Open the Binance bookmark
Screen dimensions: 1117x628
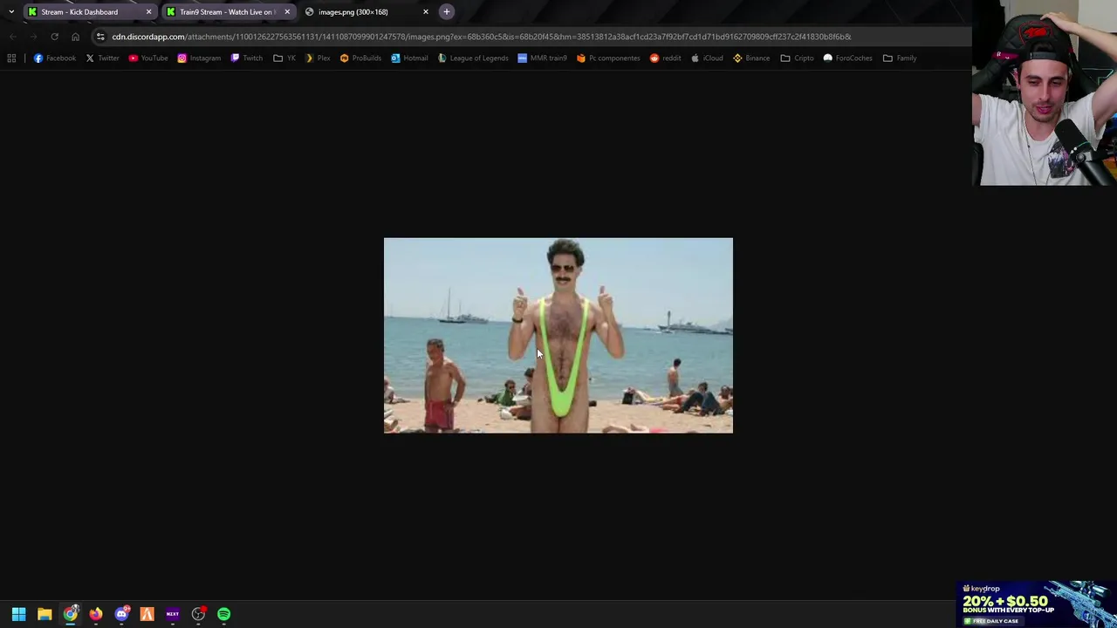pyautogui.click(x=751, y=58)
